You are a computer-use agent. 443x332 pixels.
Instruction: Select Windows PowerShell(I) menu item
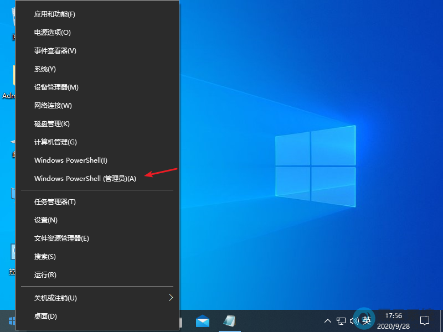coord(70,160)
